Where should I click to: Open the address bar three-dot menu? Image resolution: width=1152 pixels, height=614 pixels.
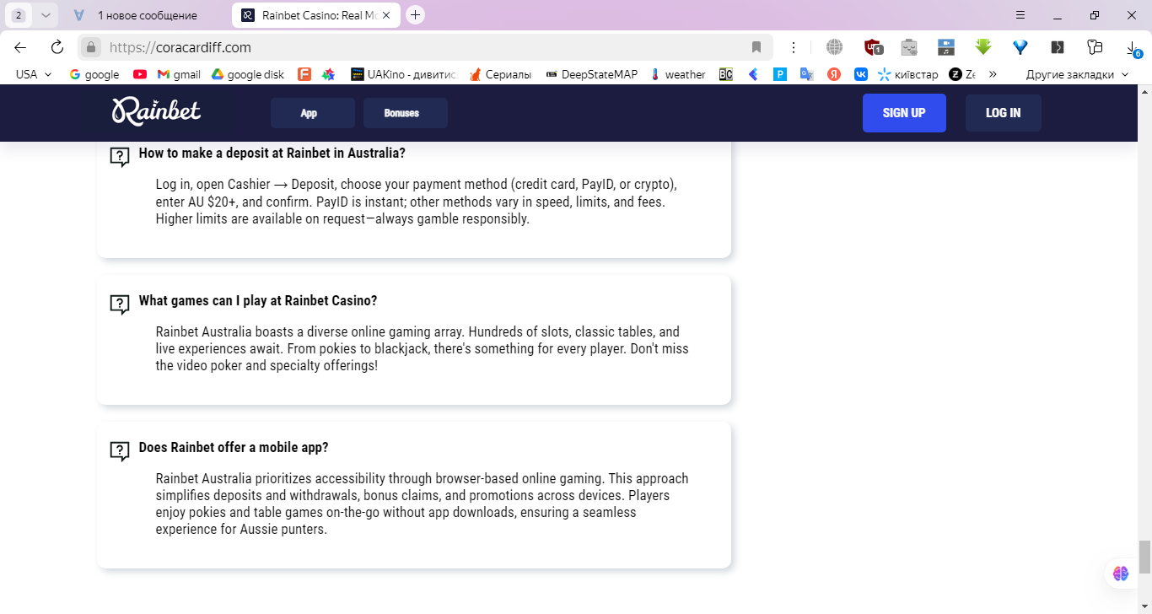[x=794, y=47]
